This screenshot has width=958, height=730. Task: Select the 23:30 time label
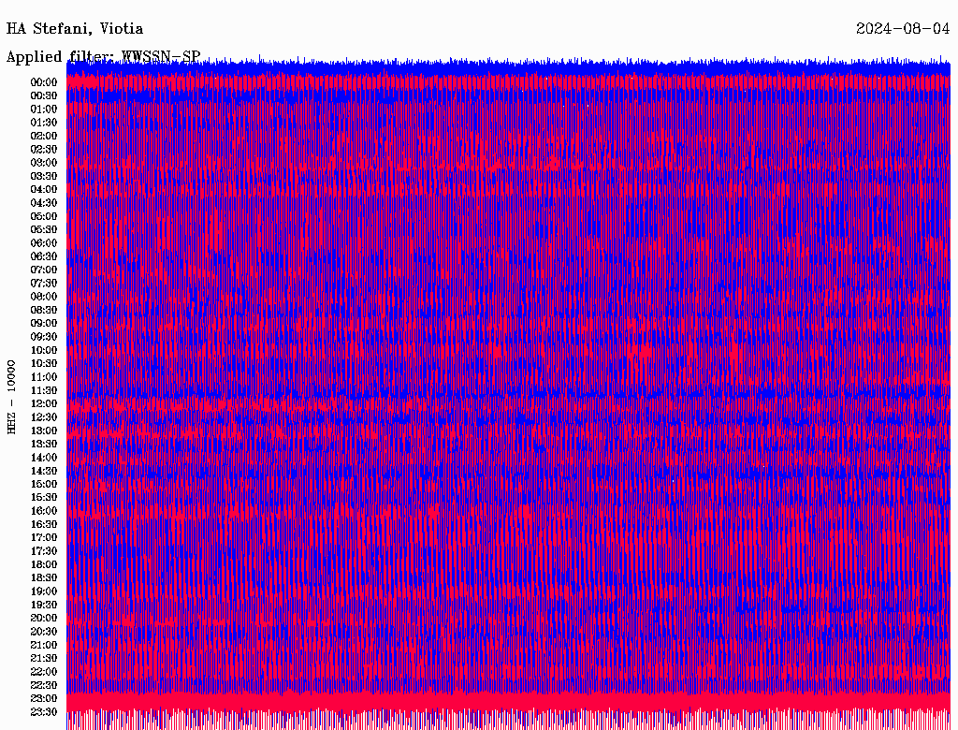tap(44, 711)
